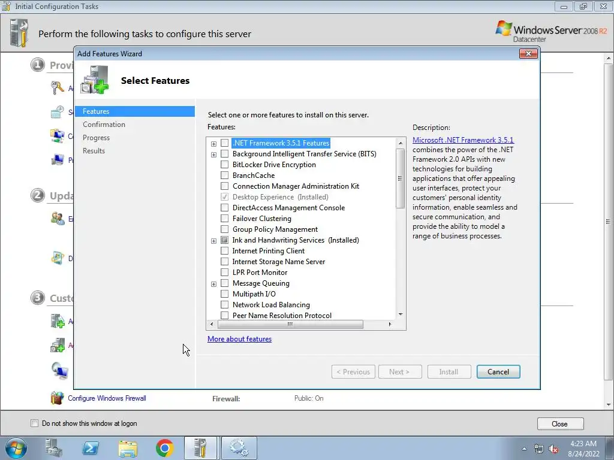Click the taskbar clock showing 4:23 AM
The height and width of the screenshot is (460, 614).
[x=583, y=444]
